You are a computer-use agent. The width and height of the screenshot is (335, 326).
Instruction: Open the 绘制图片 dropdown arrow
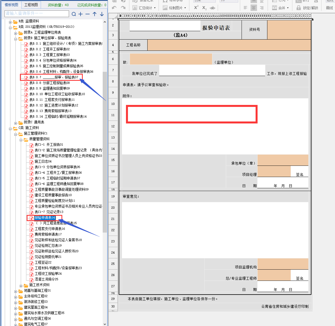coord(185,8)
